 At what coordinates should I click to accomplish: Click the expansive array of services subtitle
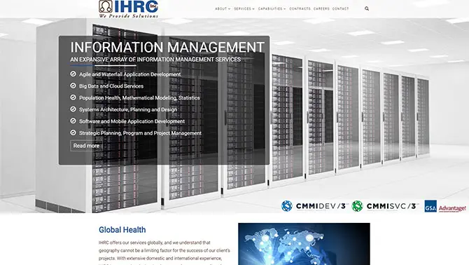pos(155,60)
